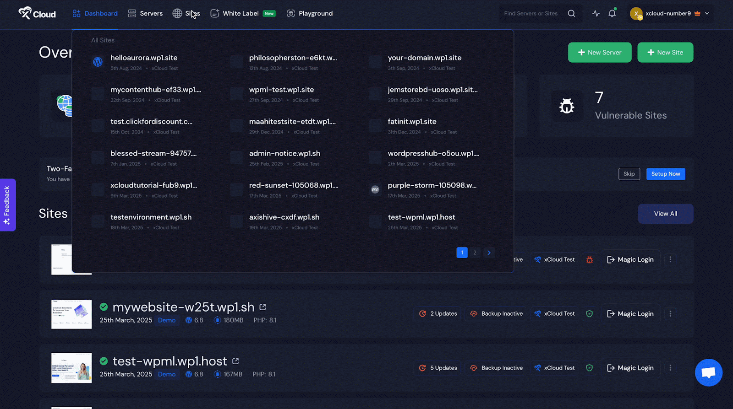The height and width of the screenshot is (409, 733).
Task: Open the Dashboard tab
Action: [95, 13]
